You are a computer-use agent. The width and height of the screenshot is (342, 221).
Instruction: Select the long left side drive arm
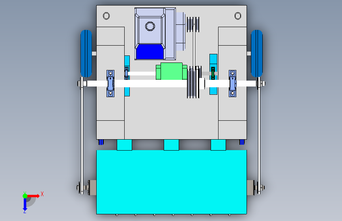[x=82, y=136]
